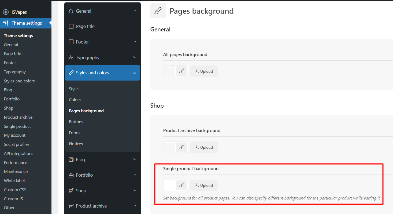
Task: Upload image for Product archive background
Action: [204, 147]
